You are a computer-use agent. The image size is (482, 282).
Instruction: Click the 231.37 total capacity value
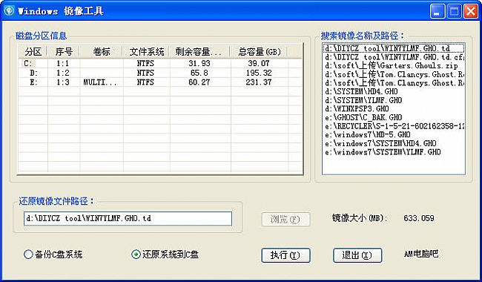click(259, 82)
